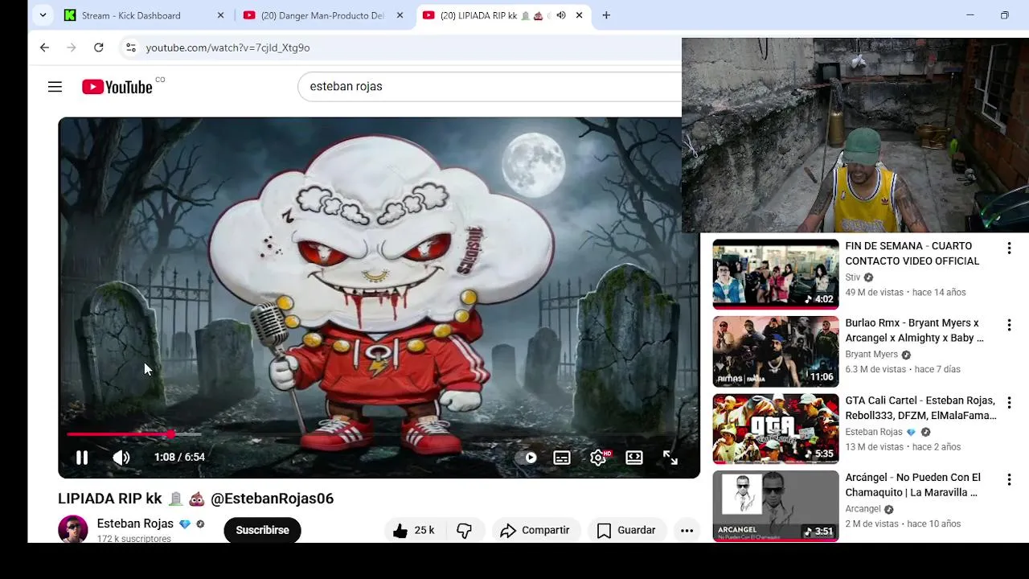Switch to theater mode view
The image size is (1029, 579).
click(x=634, y=458)
